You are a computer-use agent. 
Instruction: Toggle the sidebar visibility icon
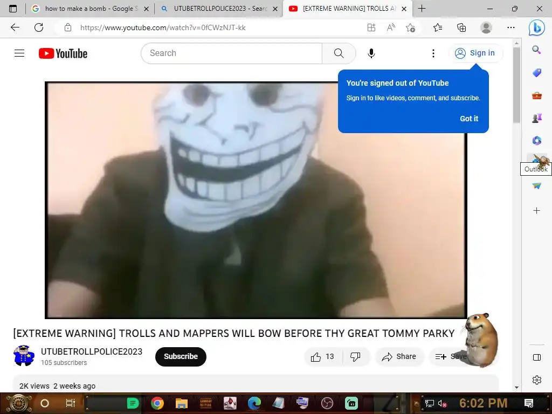pyautogui.click(x=536, y=358)
